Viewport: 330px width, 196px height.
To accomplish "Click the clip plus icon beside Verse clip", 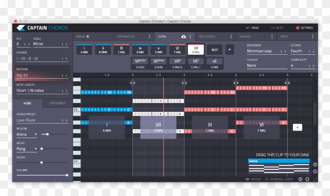I will tap(315, 171).
